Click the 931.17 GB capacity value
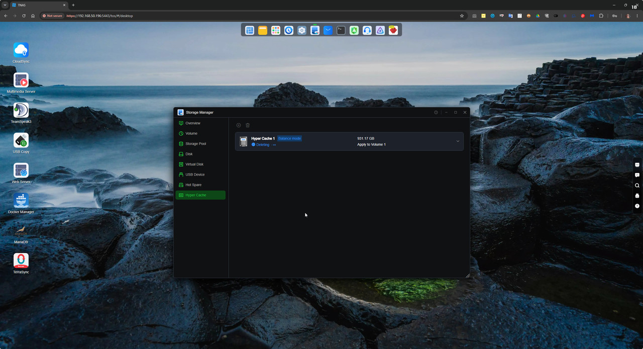The image size is (643, 349). coord(366,138)
